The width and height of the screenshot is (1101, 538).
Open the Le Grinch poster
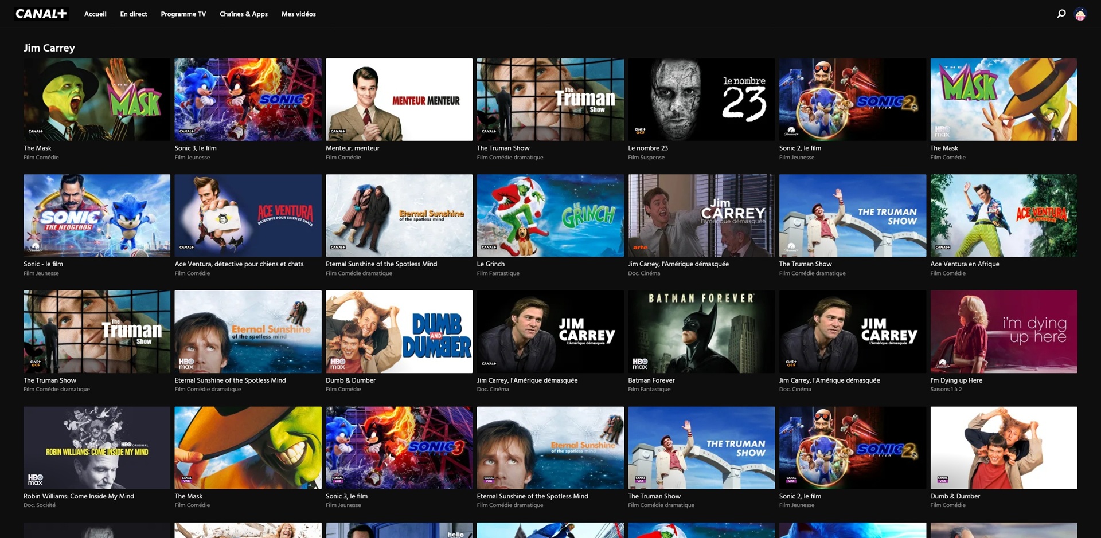550,215
